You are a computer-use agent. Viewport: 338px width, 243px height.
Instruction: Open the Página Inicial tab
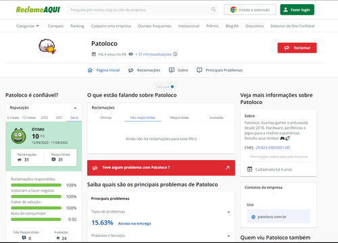pos(103,70)
